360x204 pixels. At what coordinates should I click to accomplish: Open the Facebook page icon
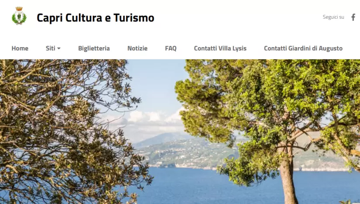353,17
